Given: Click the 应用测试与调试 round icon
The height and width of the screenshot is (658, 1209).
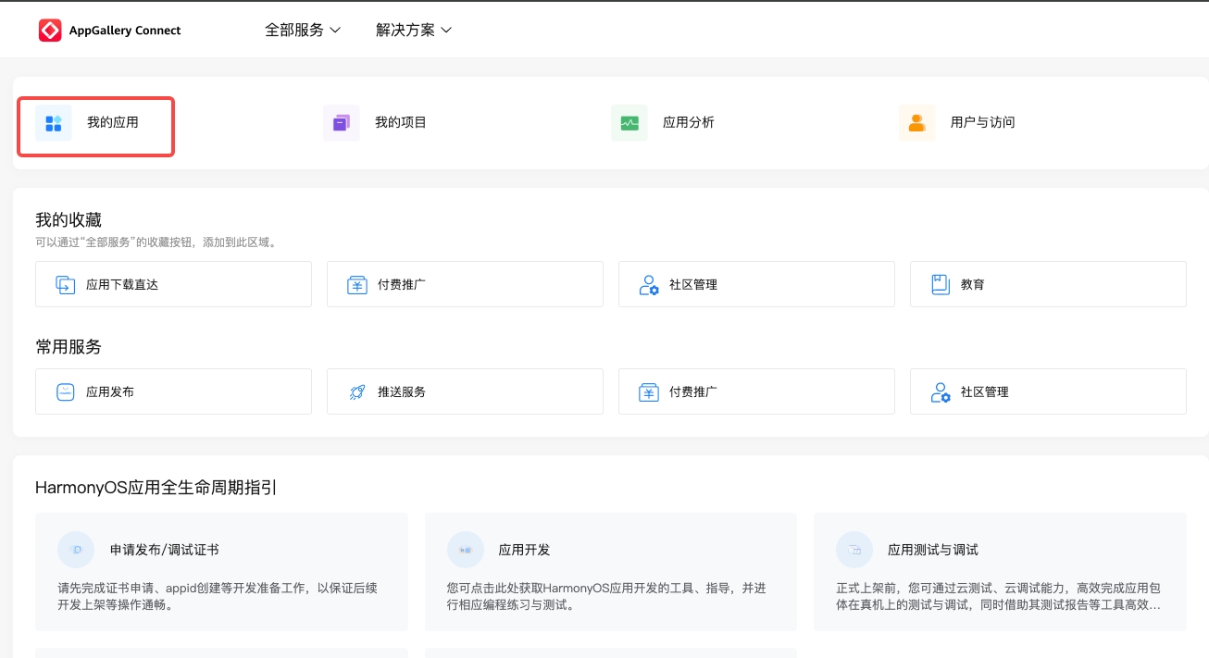Looking at the screenshot, I should click(854, 550).
